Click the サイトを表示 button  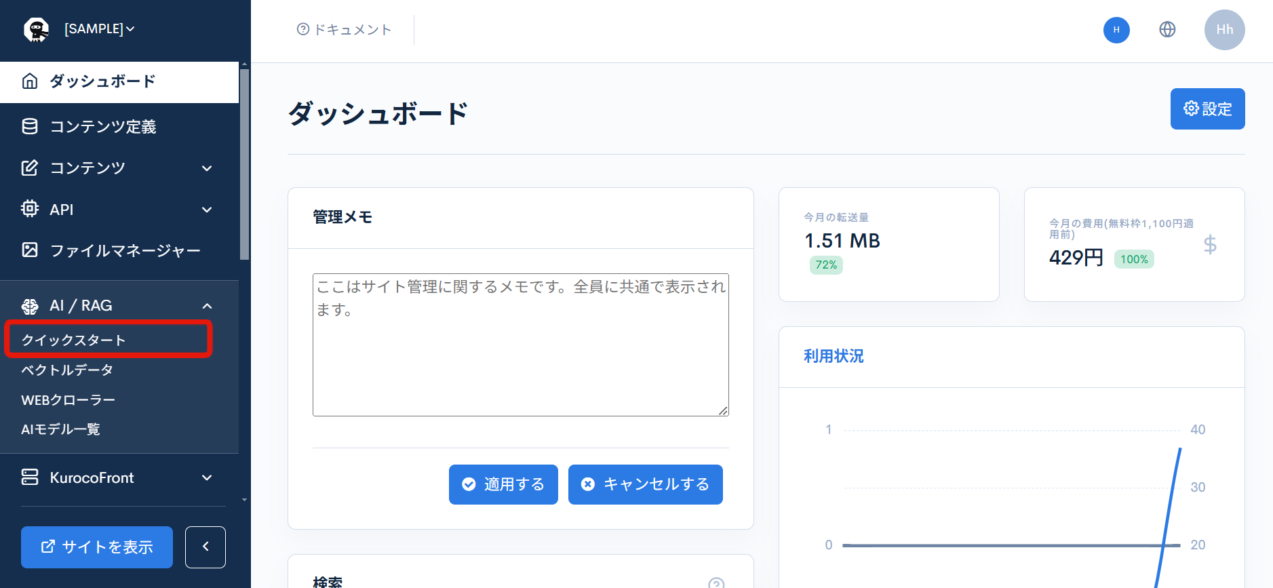click(x=97, y=547)
